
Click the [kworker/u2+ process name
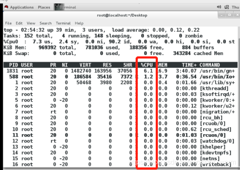217,106
